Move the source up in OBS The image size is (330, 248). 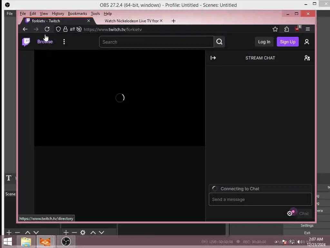[x=93, y=232]
